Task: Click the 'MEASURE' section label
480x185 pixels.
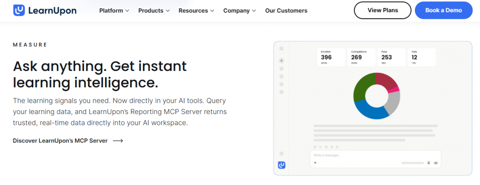Action: point(30,45)
